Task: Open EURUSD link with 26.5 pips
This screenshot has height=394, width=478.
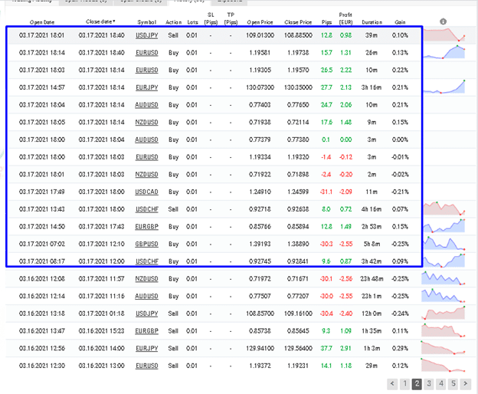Action: (x=146, y=71)
